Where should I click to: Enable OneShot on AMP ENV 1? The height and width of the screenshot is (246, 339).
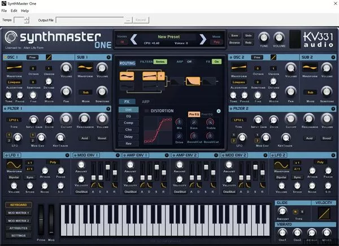click(x=131, y=191)
